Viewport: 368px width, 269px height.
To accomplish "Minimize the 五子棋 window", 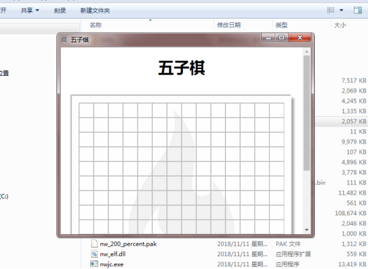I will [268, 38].
